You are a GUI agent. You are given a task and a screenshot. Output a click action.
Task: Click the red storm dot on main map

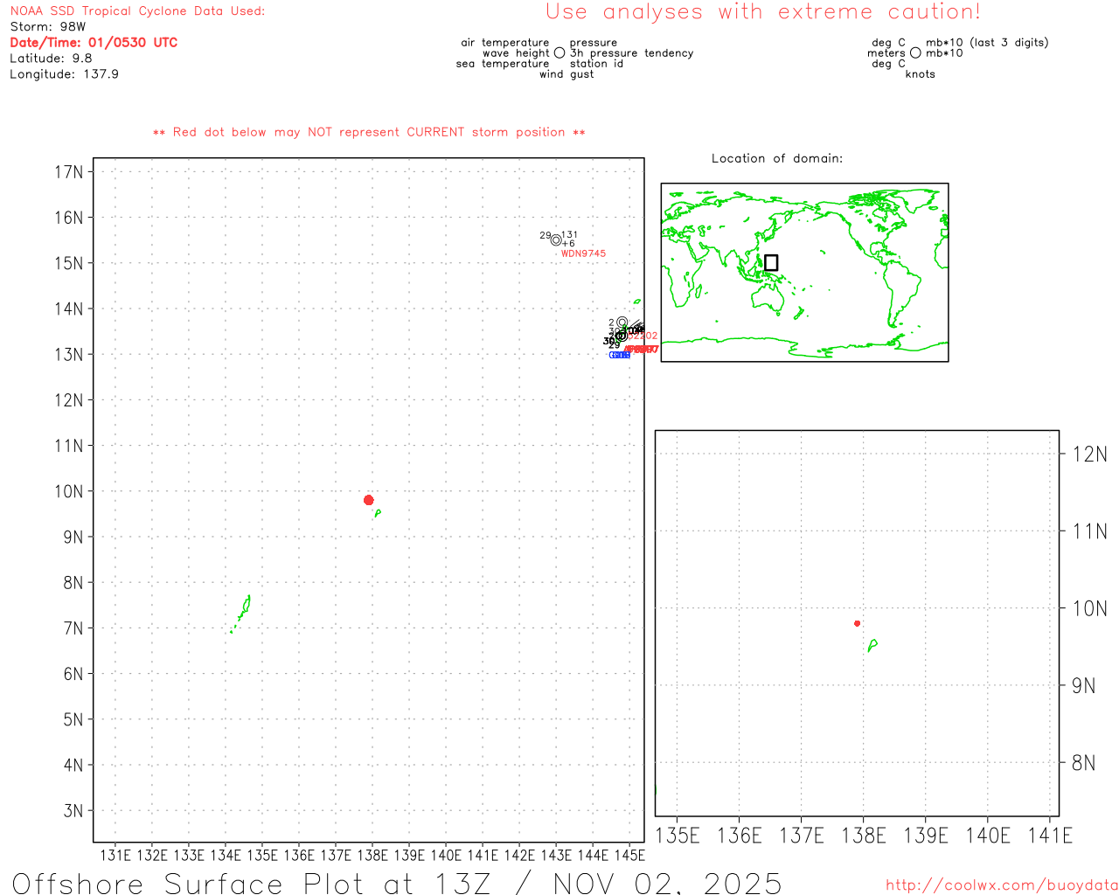[x=368, y=500]
